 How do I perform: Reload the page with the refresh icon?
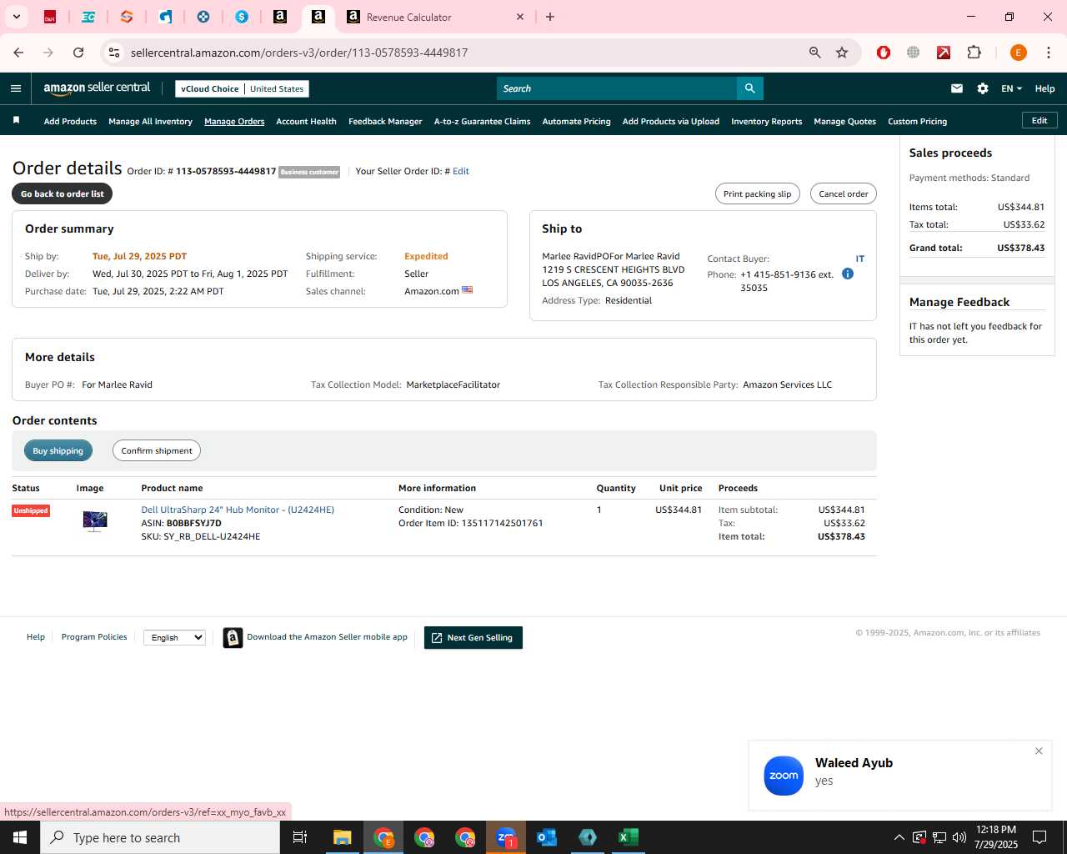point(78,53)
